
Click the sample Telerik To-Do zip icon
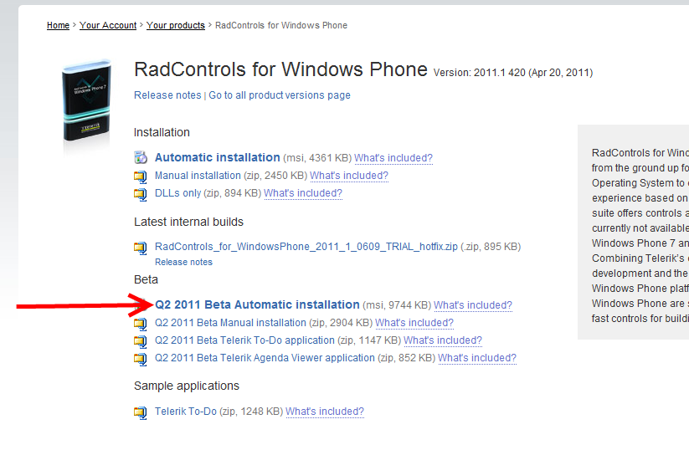coord(141,412)
